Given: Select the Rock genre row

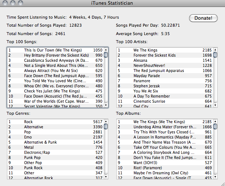Looking at the screenshot, I should point(56,122).
